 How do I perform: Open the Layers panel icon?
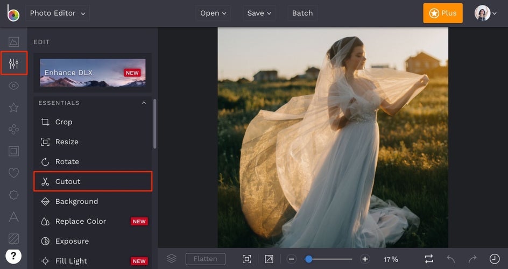click(x=171, y=259)
